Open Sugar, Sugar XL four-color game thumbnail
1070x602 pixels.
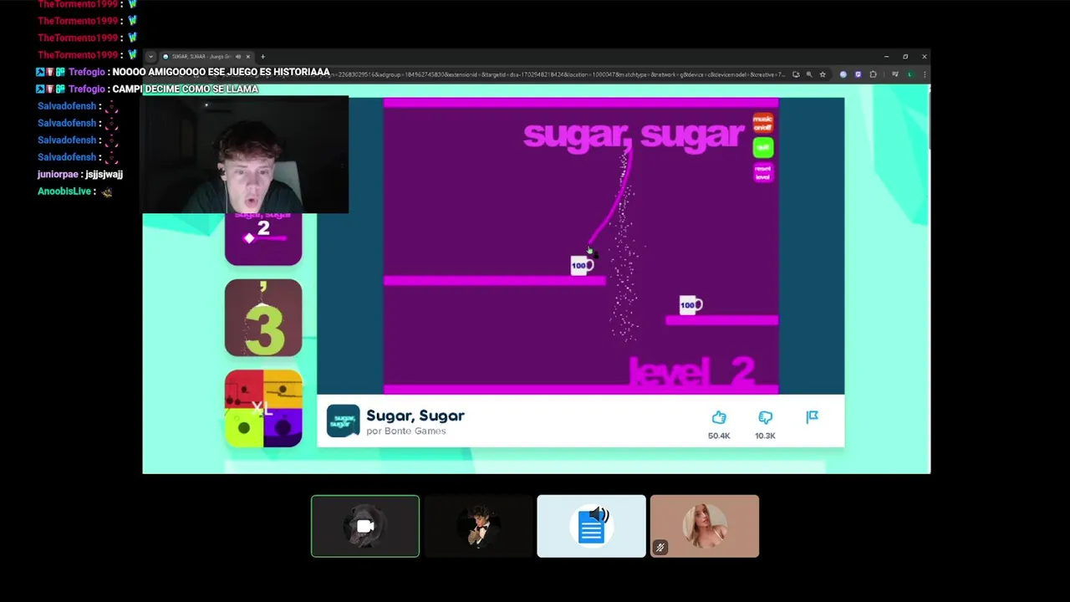point(263,408)
